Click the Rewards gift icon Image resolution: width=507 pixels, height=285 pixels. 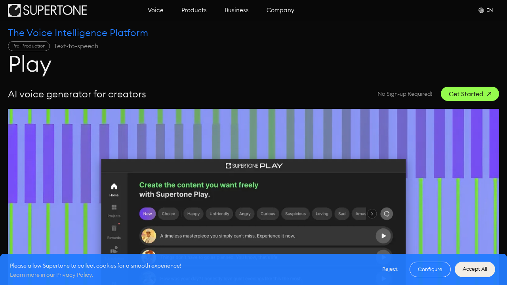(x=114, y=229)
